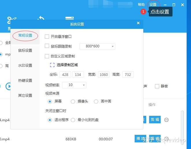
Task: Click 选择录制区域 link text
Action: (x=67, y=65)
